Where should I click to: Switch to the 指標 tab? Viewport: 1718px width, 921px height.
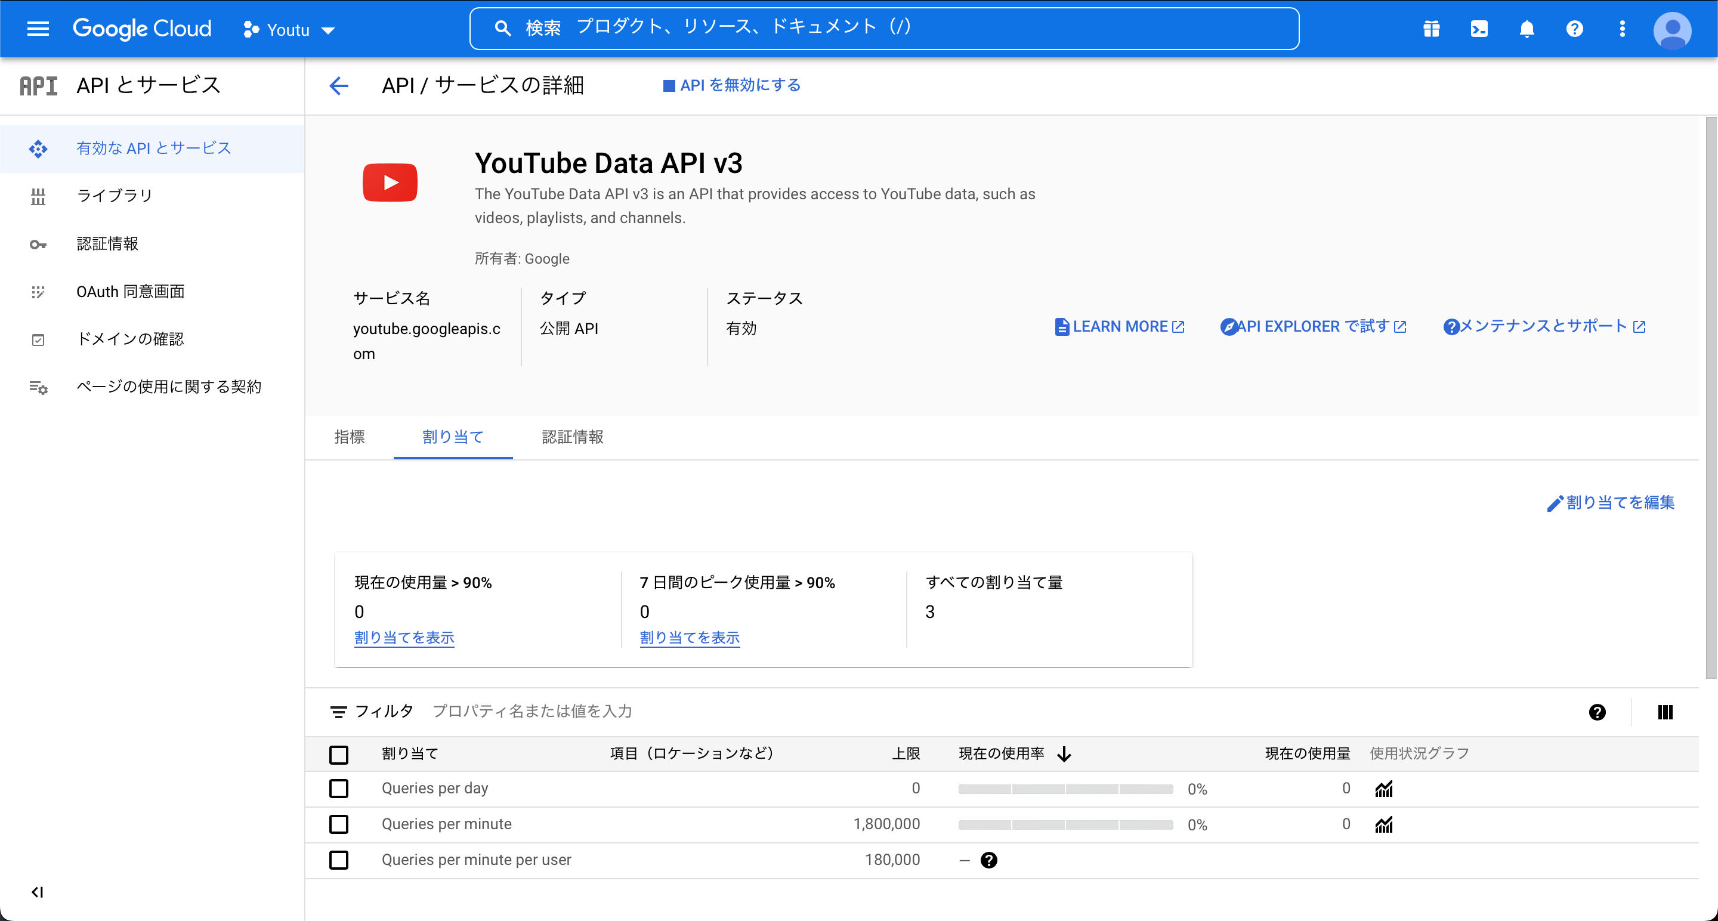(x=350, y=437)
